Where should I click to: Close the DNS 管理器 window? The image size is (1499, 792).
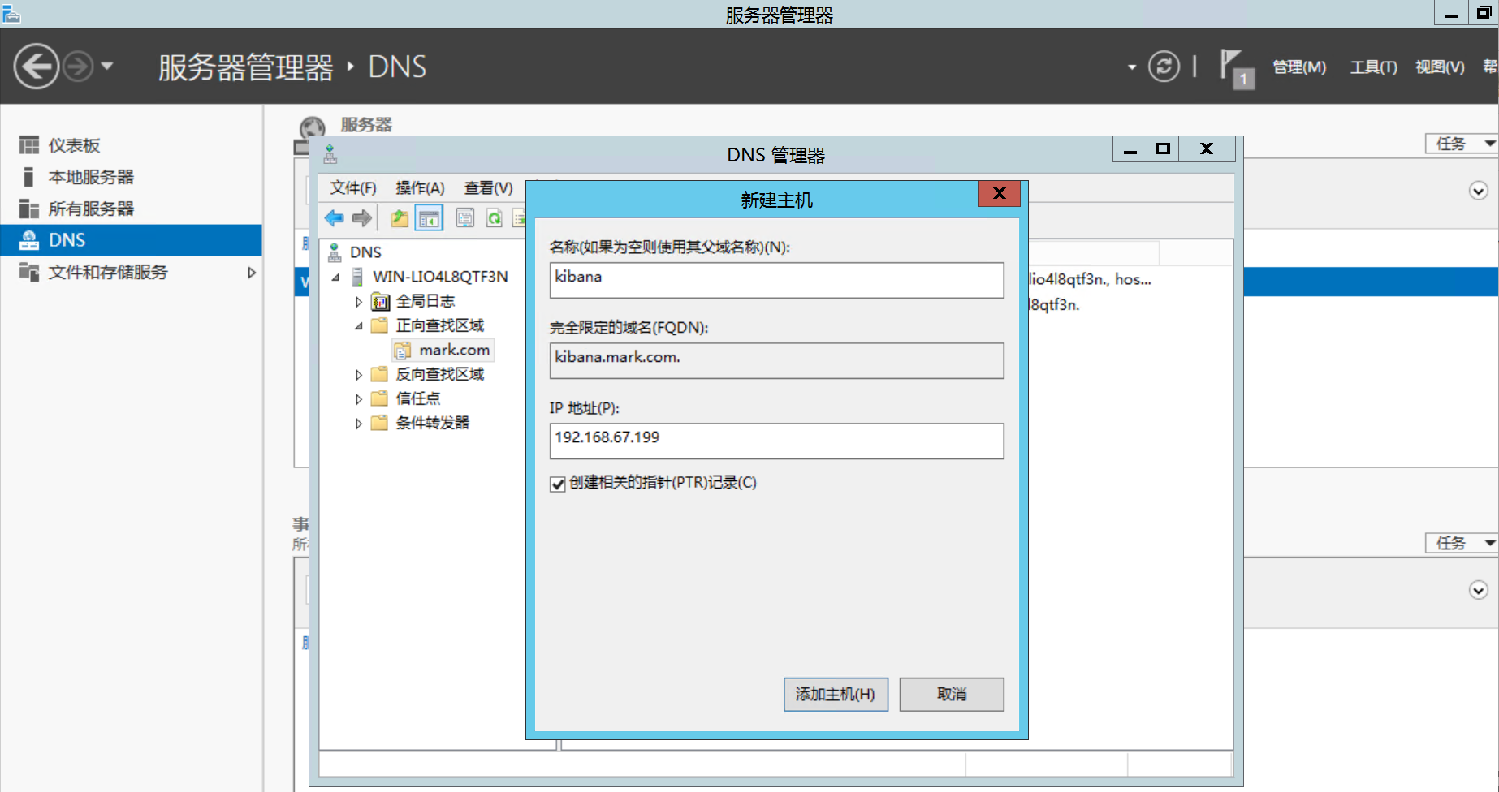point(1207,148)
